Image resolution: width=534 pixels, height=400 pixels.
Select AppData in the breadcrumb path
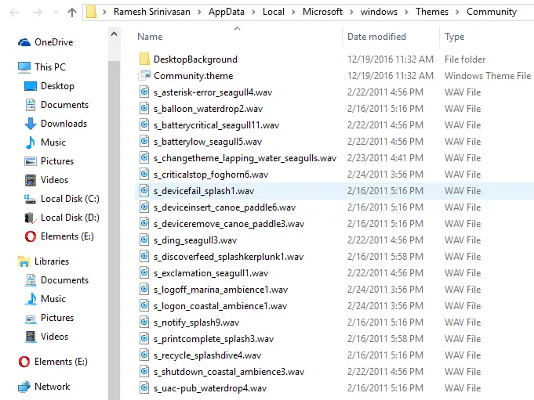227,12
